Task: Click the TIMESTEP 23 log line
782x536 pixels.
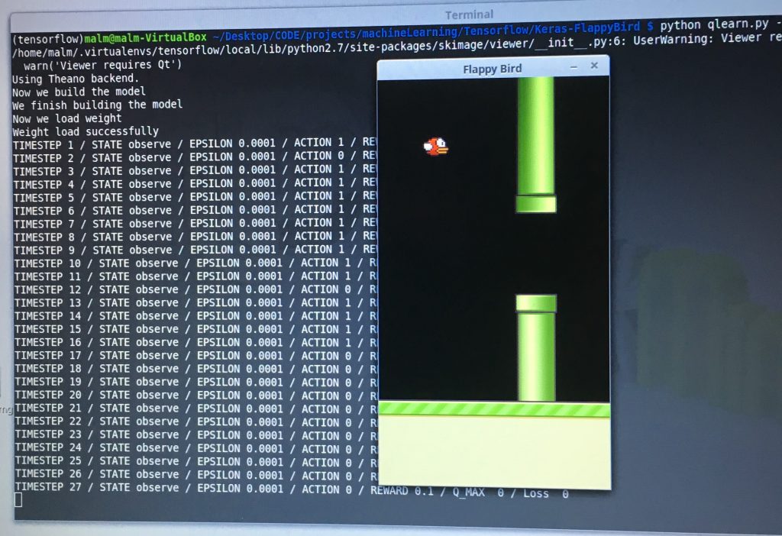Action: point(196,434)
